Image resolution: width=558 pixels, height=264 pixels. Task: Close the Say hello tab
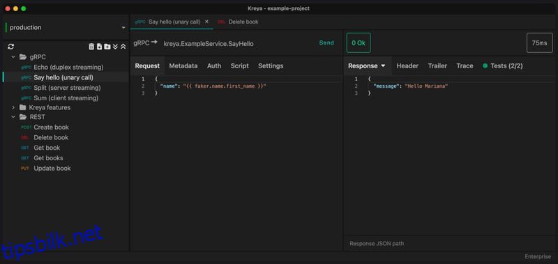click(x=206, y=22)
